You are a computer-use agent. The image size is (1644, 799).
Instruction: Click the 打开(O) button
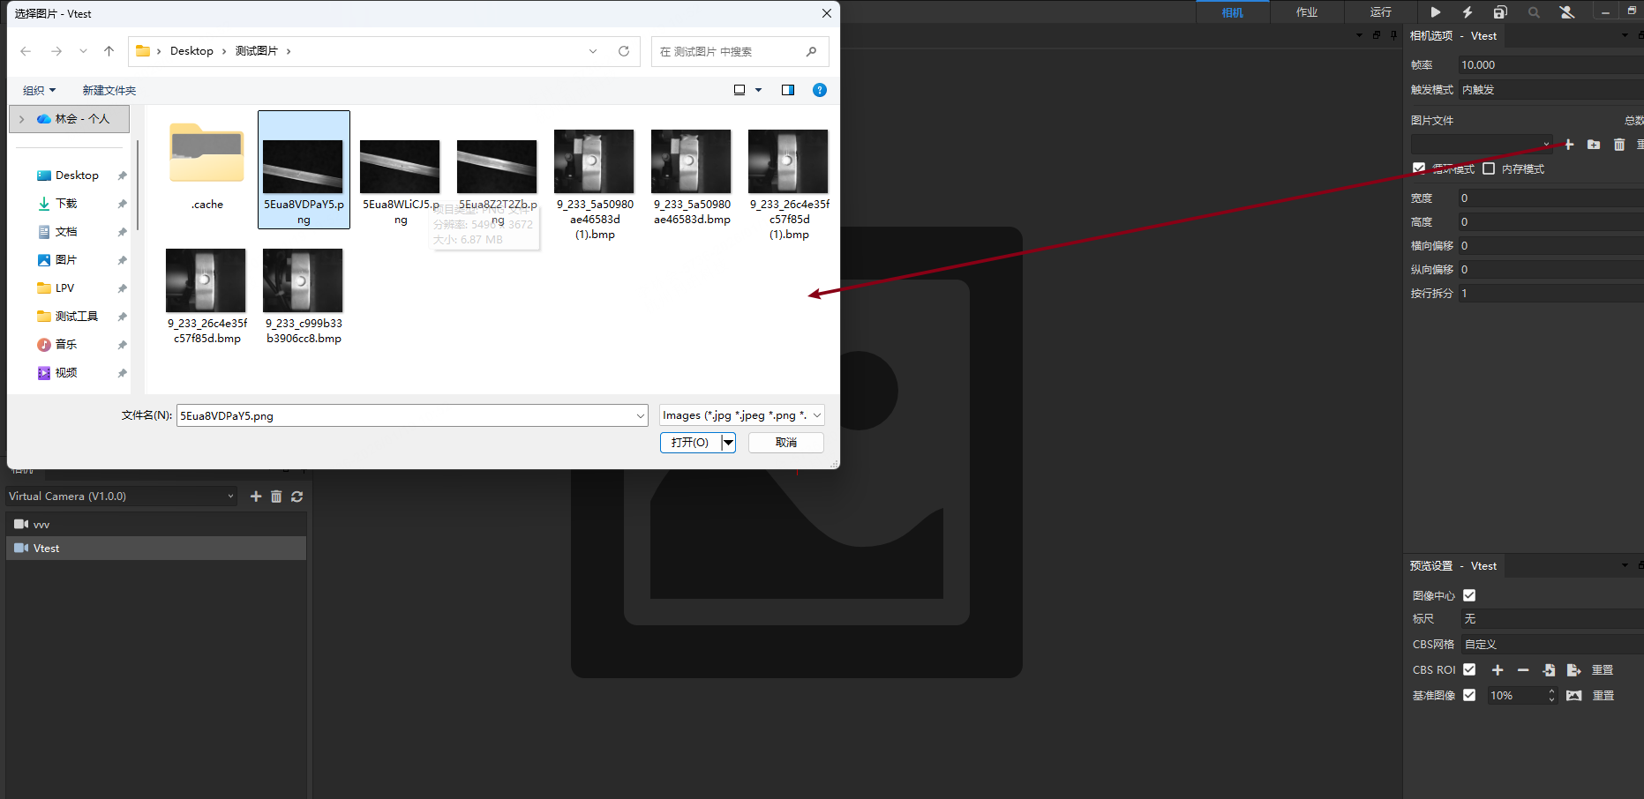pos(690,443)
